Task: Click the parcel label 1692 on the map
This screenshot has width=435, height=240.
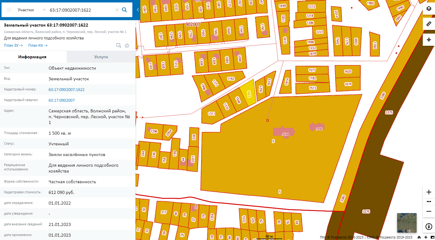Action: coord(319,129)
